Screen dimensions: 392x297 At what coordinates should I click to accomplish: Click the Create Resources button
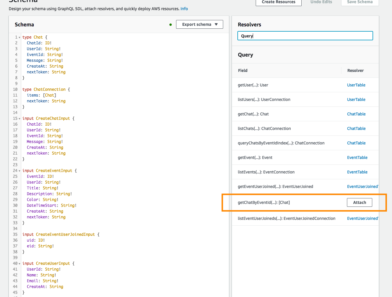(278, 2)
